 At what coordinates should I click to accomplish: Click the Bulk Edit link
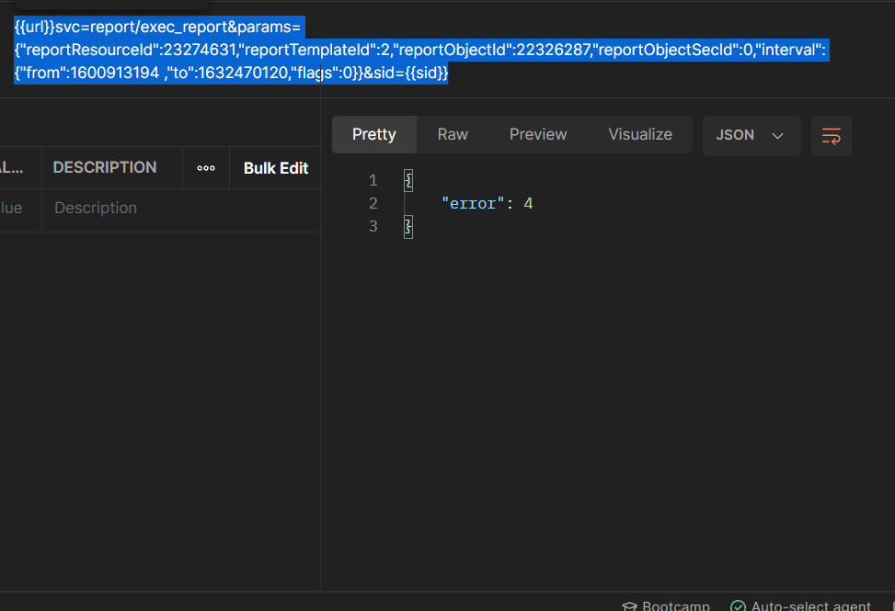pyautogui.click(x=276, y=168)
